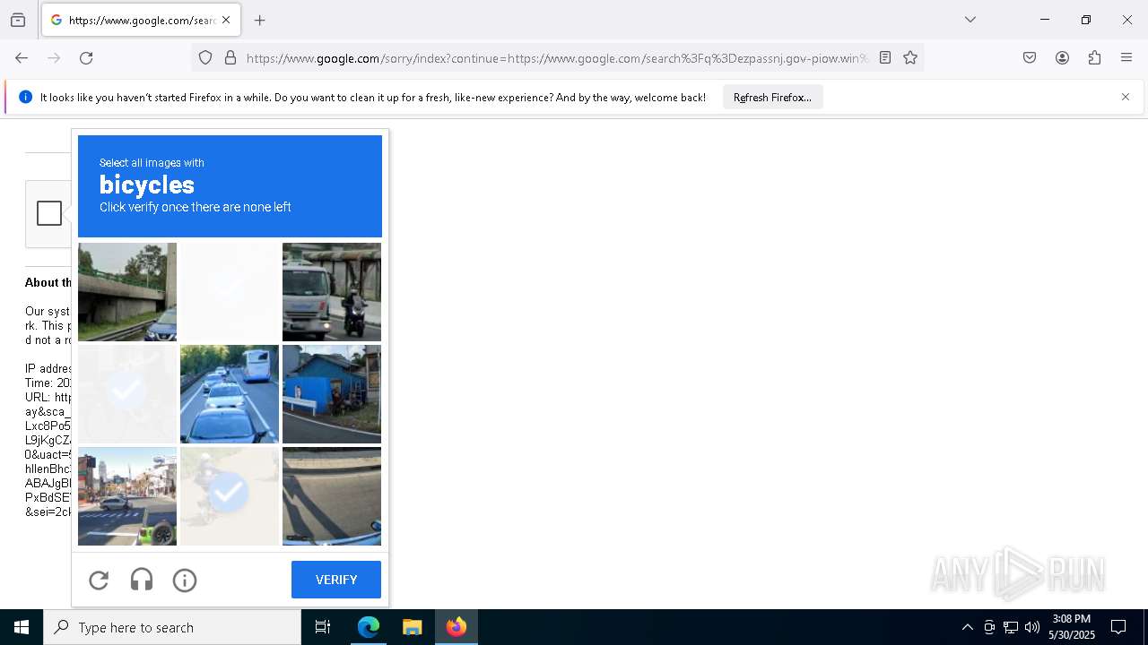This screenshot has width=1148, height=645.
Task: Open Save to Pocket button
Action: (x=1030, y=58)
